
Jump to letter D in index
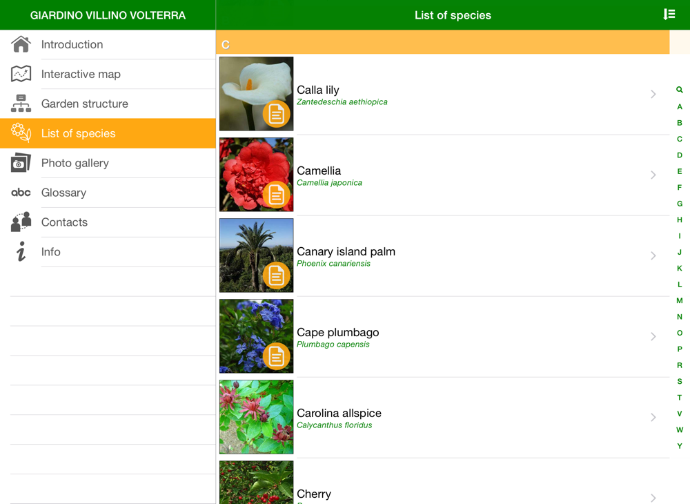pos(680,155)
